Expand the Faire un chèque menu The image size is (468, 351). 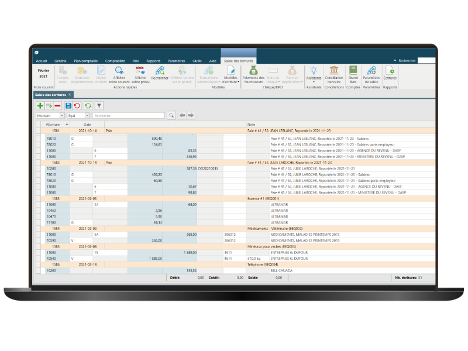[x=273, y=75]
